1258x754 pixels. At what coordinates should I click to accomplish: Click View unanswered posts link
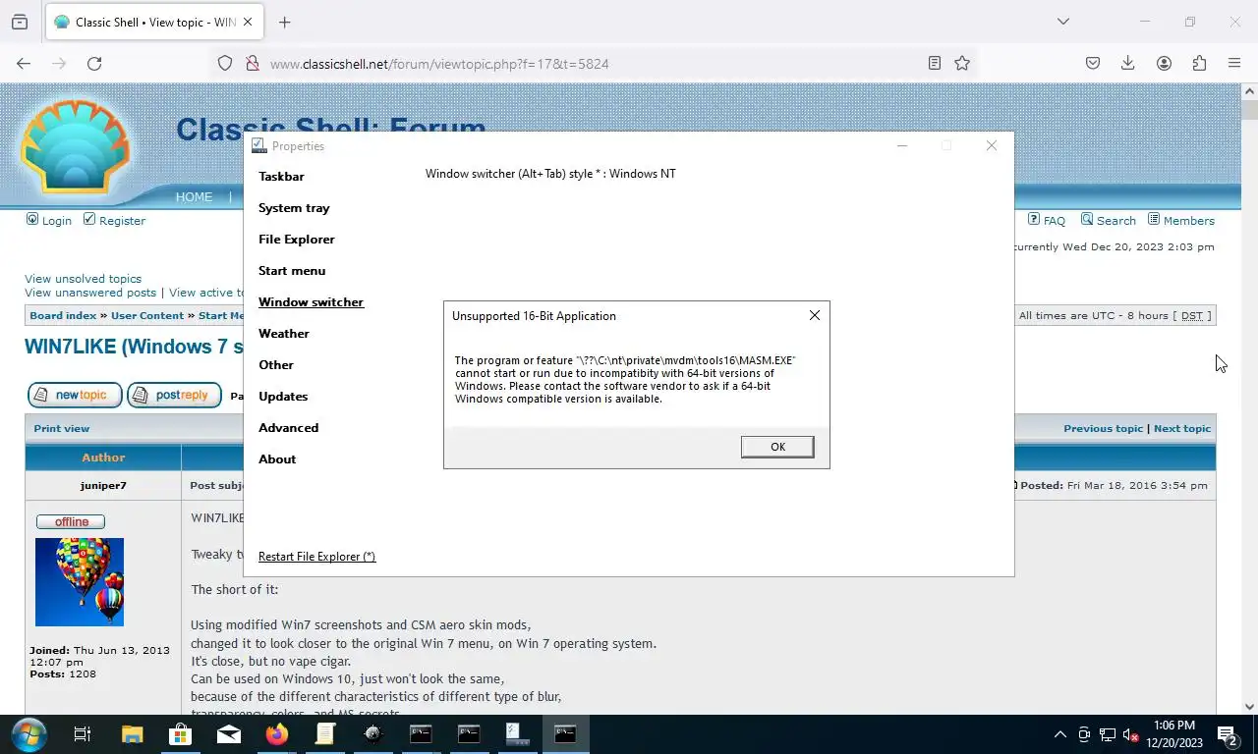[90, 293]
